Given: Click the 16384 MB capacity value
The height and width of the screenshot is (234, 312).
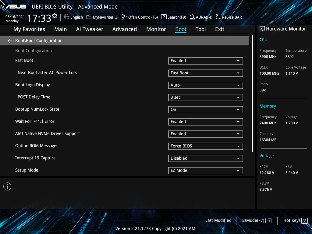Looking at the screenshot, I should 268,140.
